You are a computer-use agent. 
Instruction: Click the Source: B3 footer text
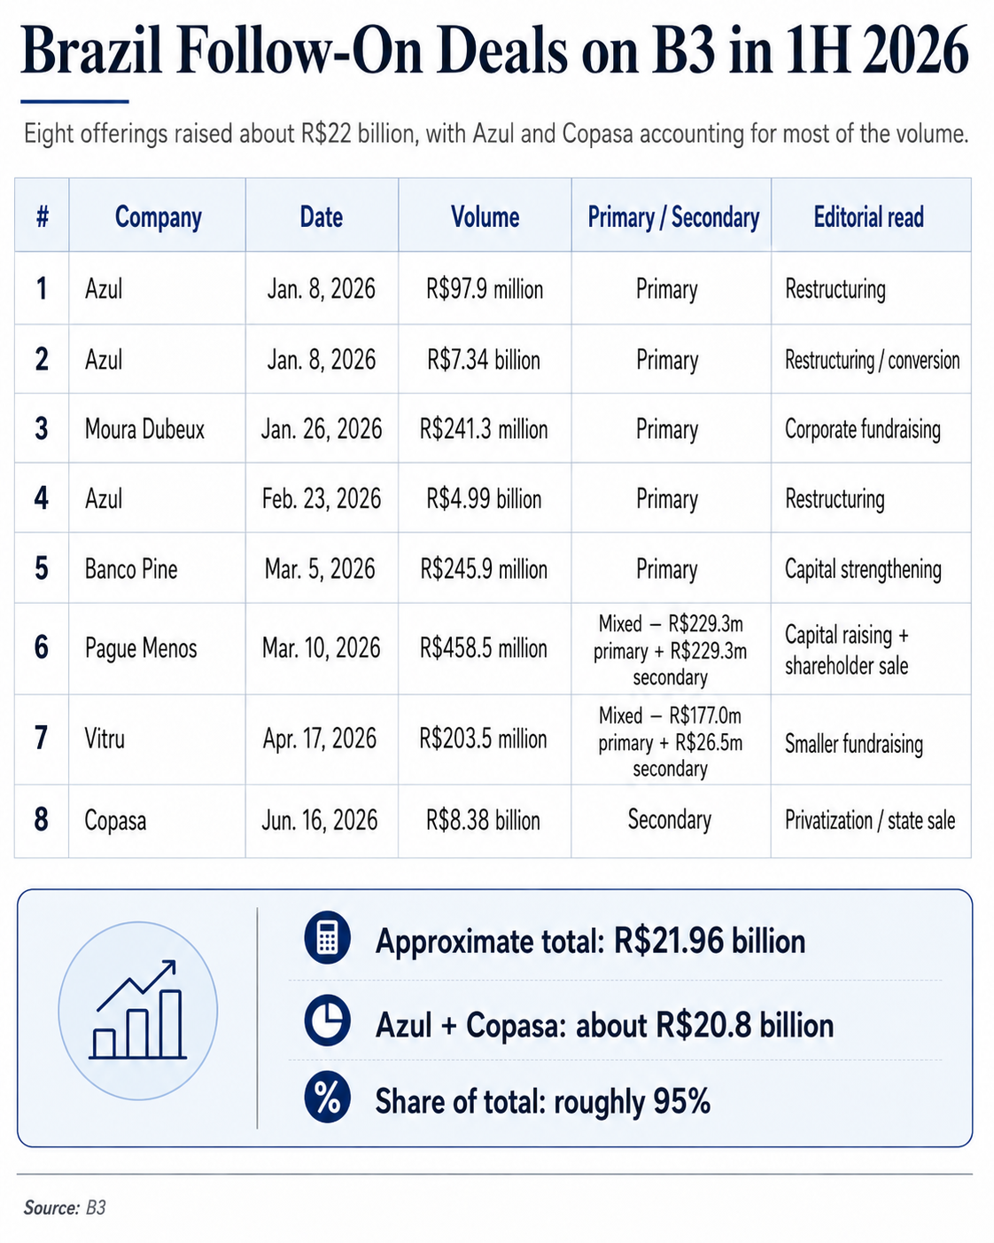[65, 1208]
